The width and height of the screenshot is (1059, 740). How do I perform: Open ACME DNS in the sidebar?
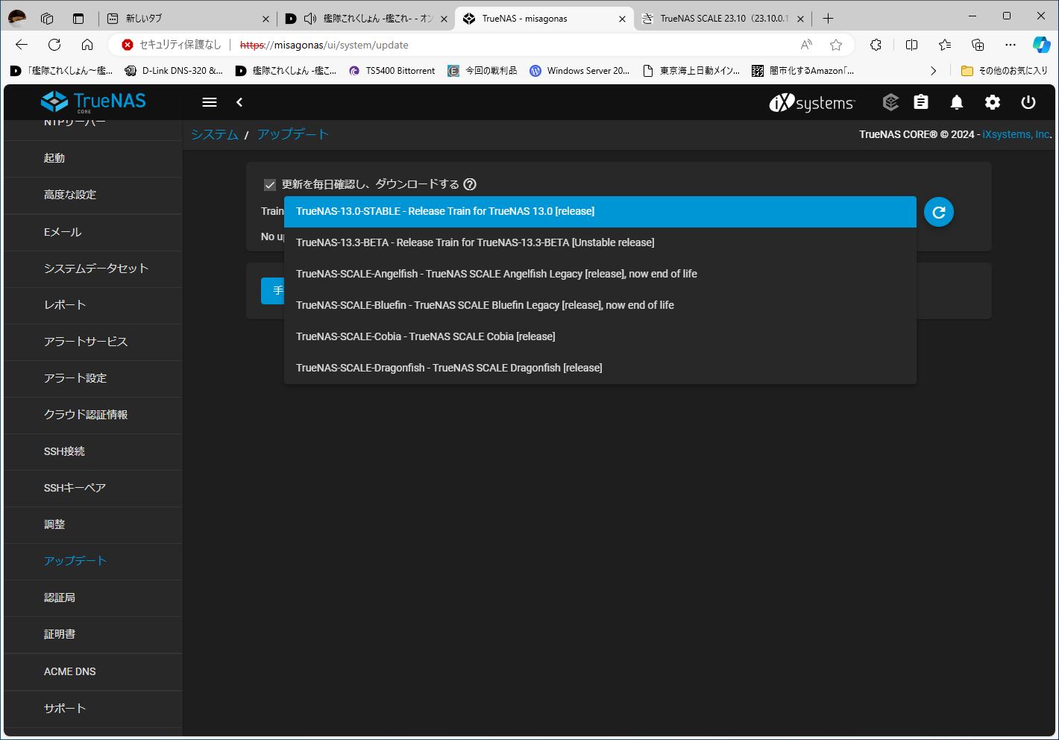click(x=93, y=671)
